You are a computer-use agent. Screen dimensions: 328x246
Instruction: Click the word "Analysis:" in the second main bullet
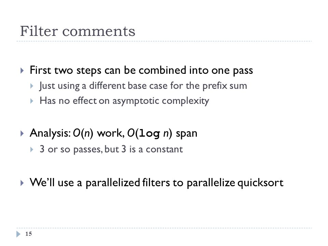50,133
